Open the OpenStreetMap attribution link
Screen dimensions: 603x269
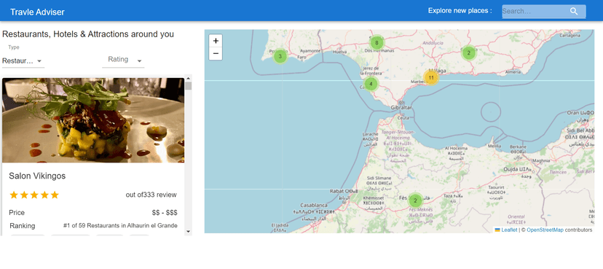point(545,230)
